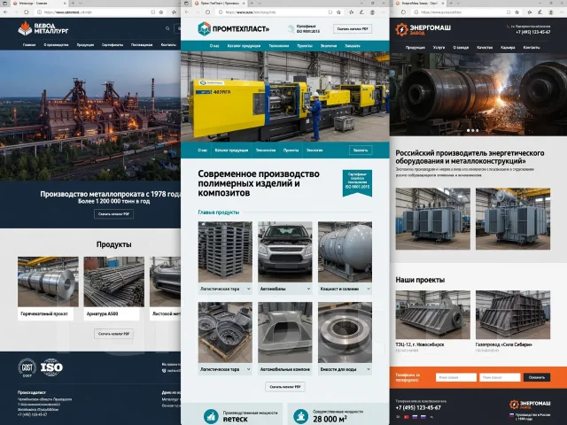The height and width of the screenshot is (425, 567).
Task: Reload the page in the Металлург window
Action: 27,12
